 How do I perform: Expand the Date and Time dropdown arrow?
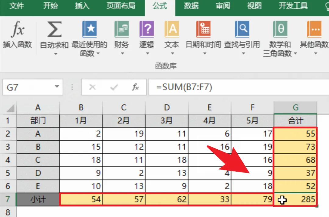(x=205, y=54)
